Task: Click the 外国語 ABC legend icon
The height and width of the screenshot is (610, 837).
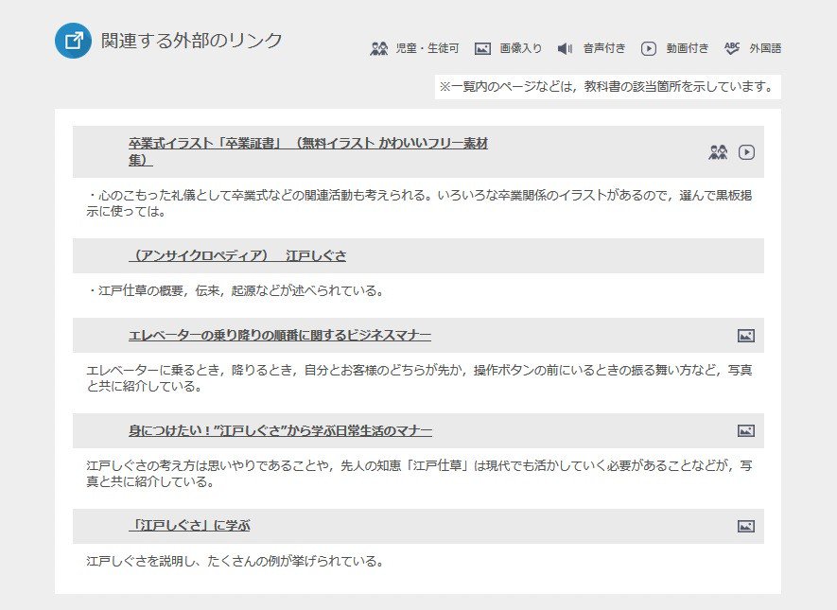Action: coord(732,48)
